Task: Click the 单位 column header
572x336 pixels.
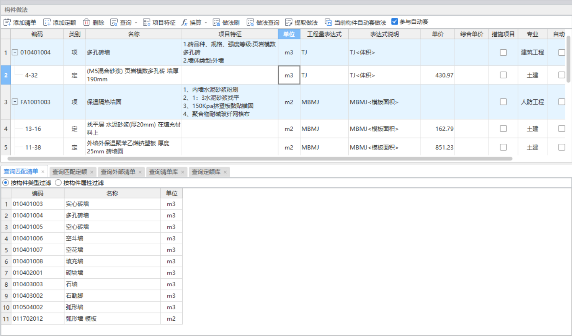Action: click(289, 34)
